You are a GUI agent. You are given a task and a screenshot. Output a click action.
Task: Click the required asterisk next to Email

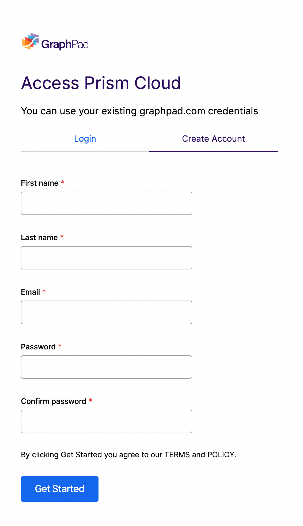[x=44, y=291]
